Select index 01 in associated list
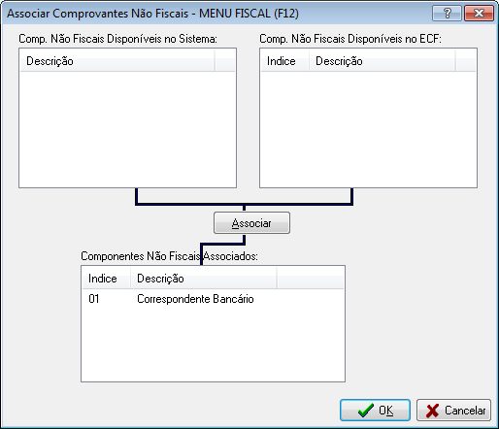Screen dimensions: 499x429 point(94,299)
